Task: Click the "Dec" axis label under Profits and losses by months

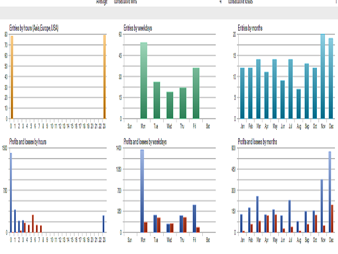Action: 331,240
